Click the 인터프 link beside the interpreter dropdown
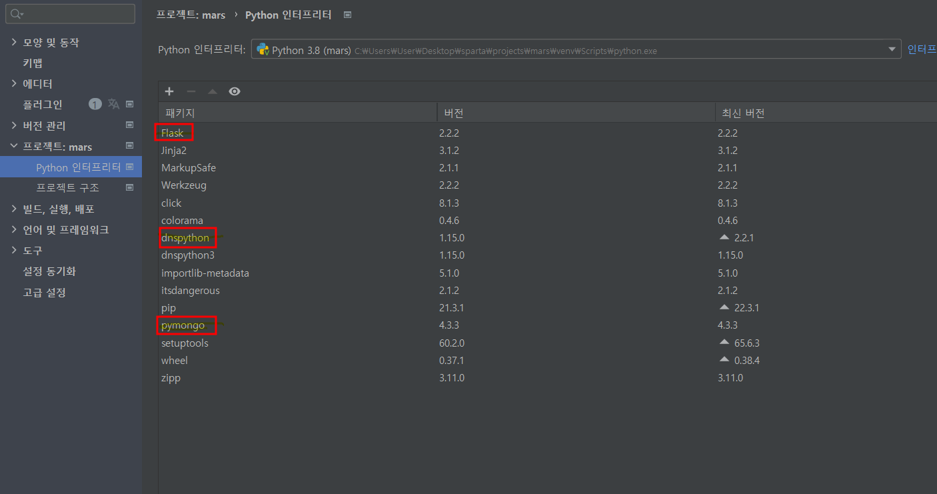 (922, 50)
